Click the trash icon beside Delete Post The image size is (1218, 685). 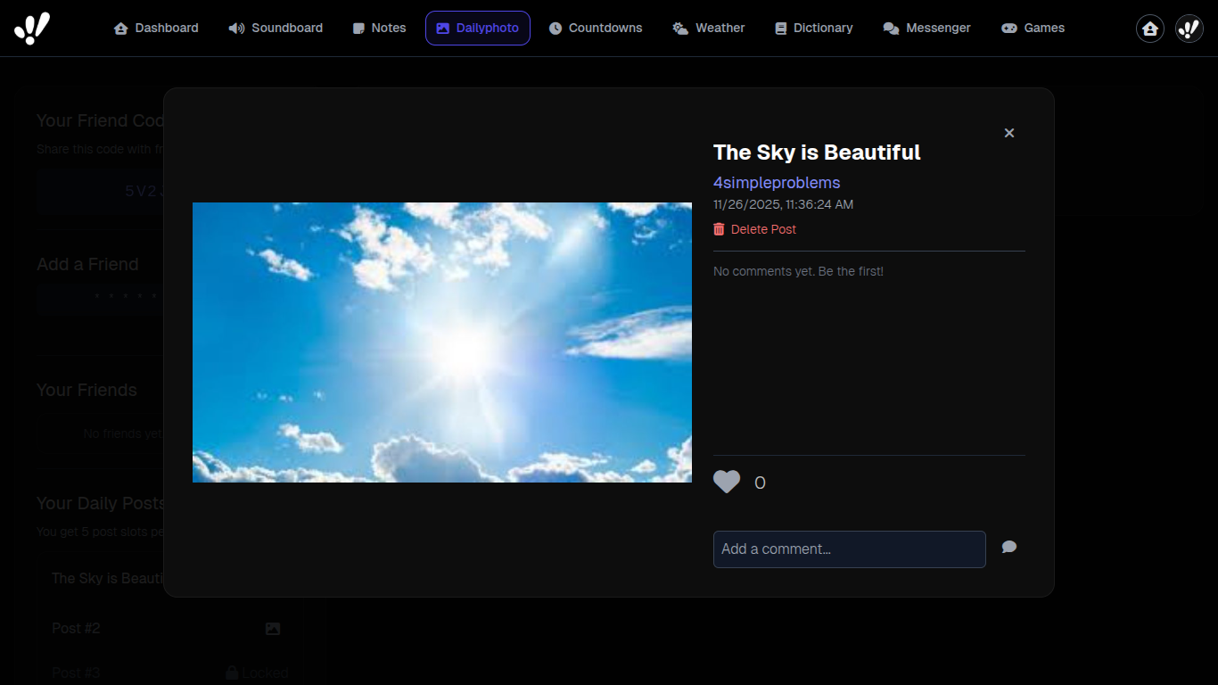click(719, 229)
